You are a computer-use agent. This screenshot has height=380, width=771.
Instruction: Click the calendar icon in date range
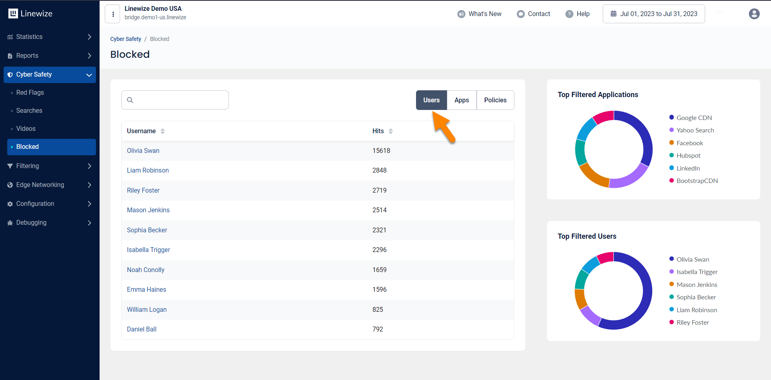613,14
